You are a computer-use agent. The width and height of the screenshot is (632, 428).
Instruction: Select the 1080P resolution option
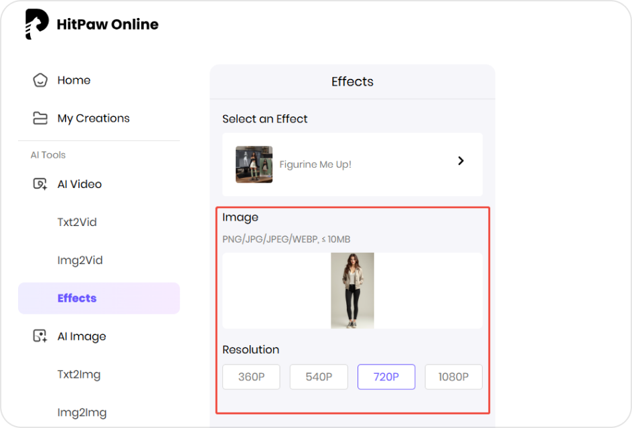coord(453,377)
